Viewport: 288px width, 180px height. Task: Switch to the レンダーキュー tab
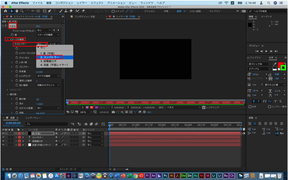tap(33, 118)
